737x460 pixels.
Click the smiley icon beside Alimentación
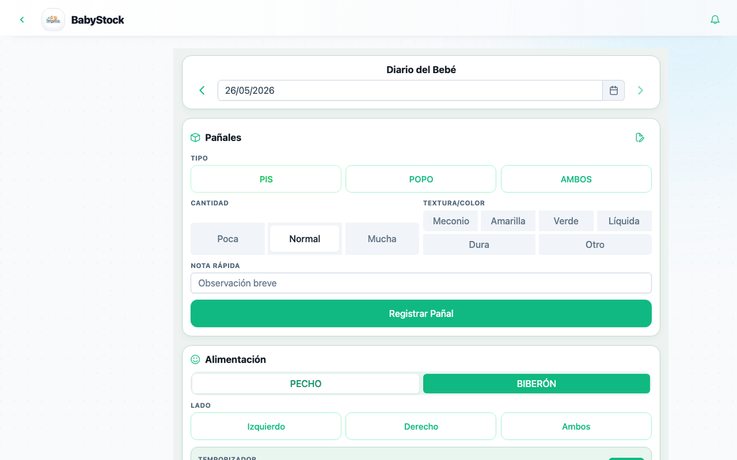(x=195, y=359)
